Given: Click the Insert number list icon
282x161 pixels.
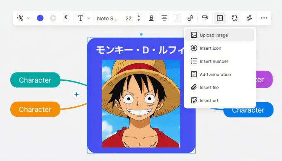Looking at the screenshot, I should coord(194,61).
